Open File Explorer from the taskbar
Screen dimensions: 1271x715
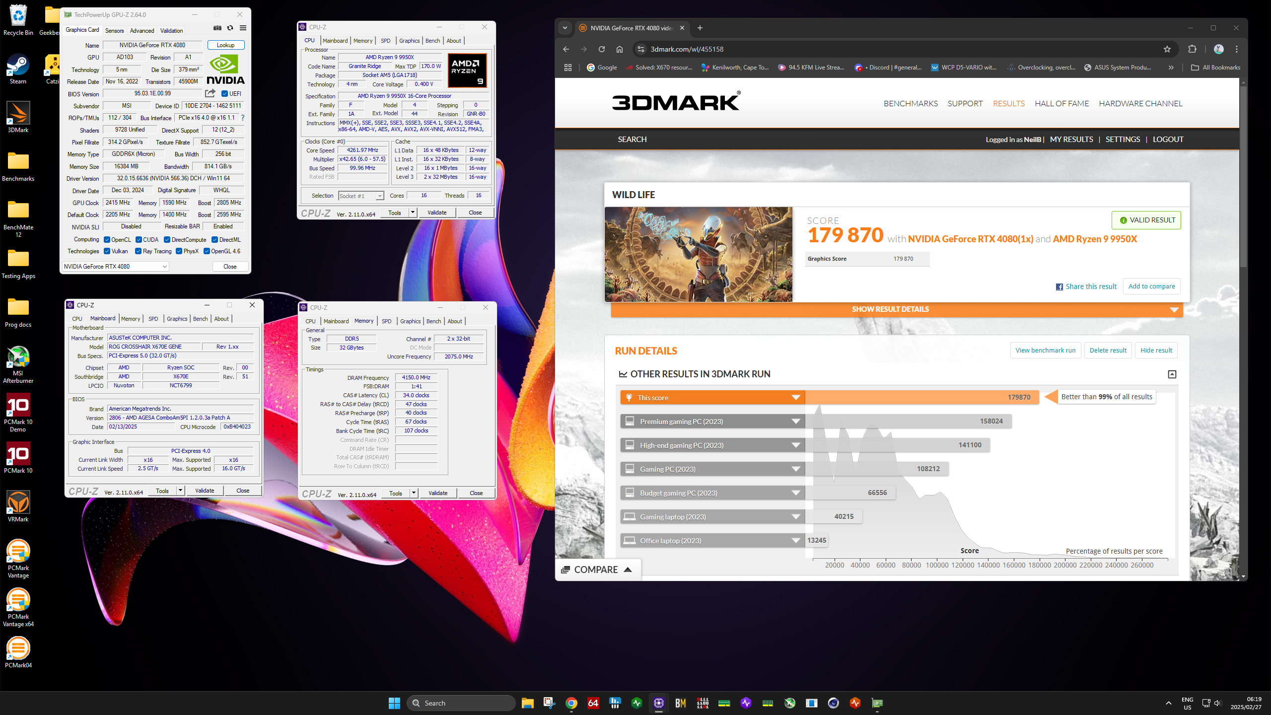coord(527,703)
